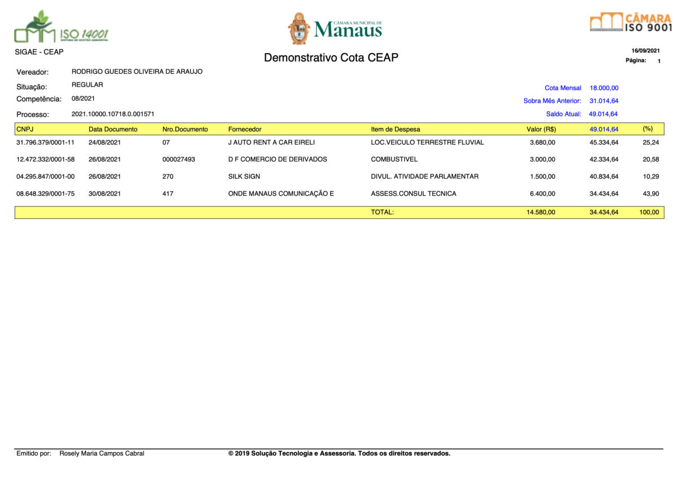Click supplier 'SILK SIGN'
The width and height of the screenshot is (677, 477).
tap(244, 177)
